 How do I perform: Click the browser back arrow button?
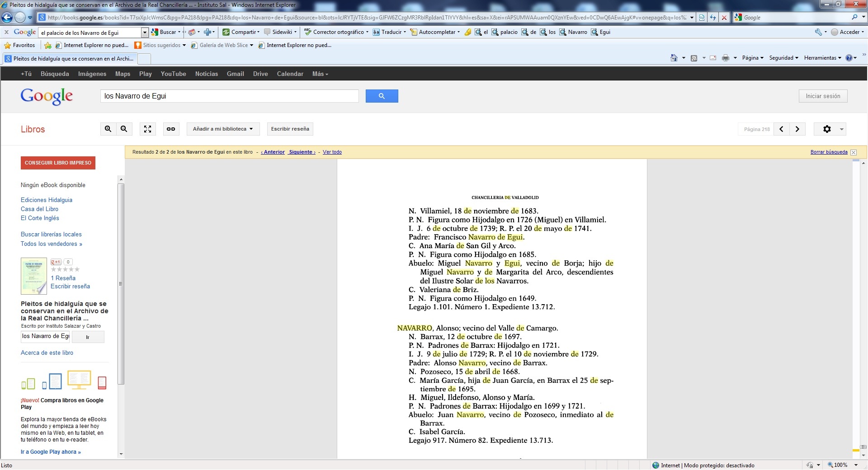[7, 18]
